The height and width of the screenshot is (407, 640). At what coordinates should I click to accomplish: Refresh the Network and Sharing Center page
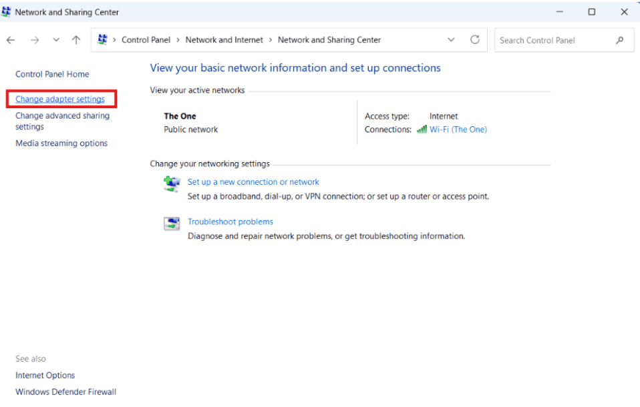tap(475, 40)
